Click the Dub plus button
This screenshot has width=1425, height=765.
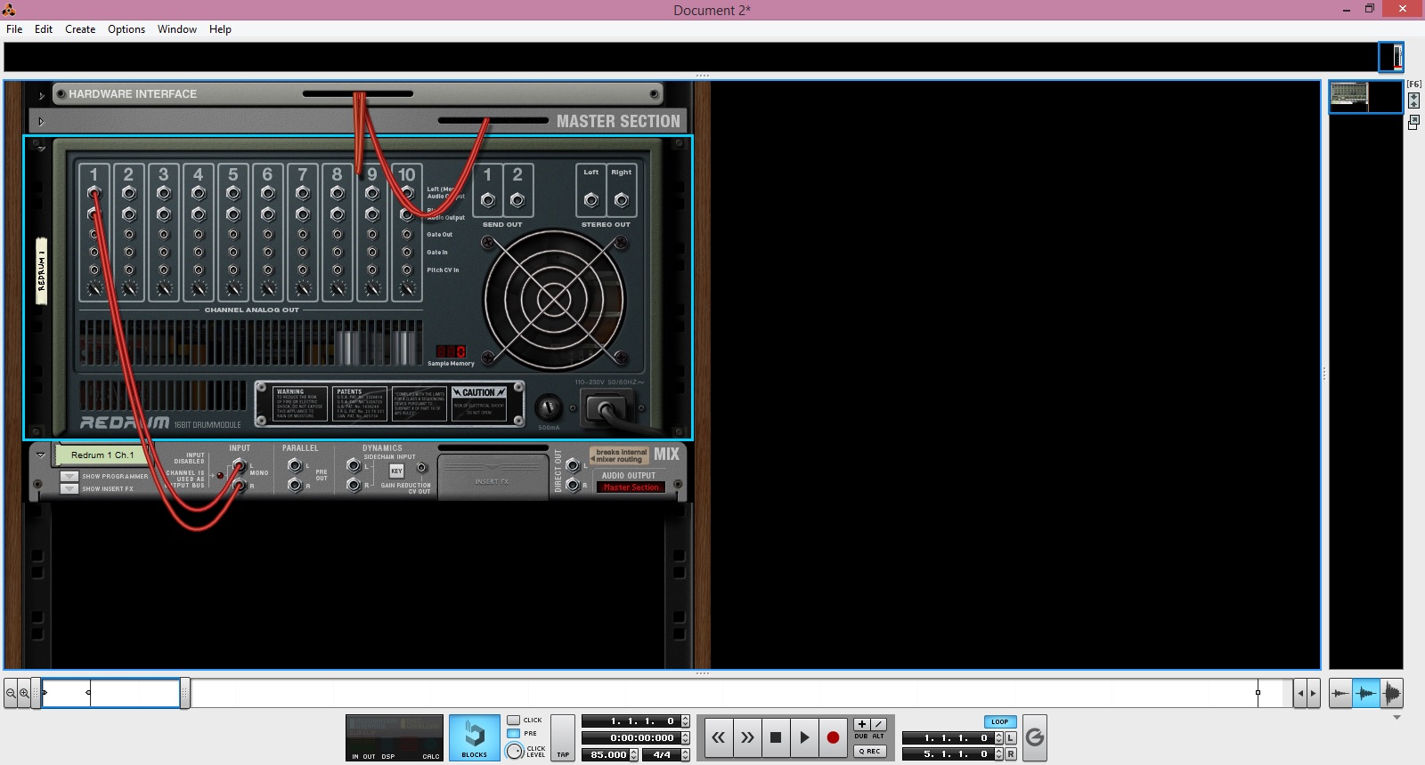pyautogui.click(x=861, y=724)
